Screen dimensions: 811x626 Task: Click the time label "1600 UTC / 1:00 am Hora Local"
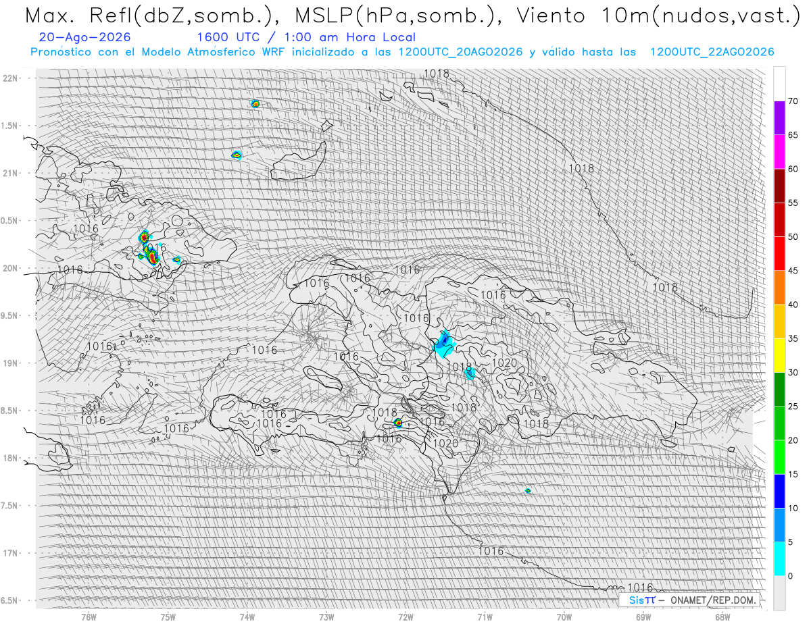306,37
